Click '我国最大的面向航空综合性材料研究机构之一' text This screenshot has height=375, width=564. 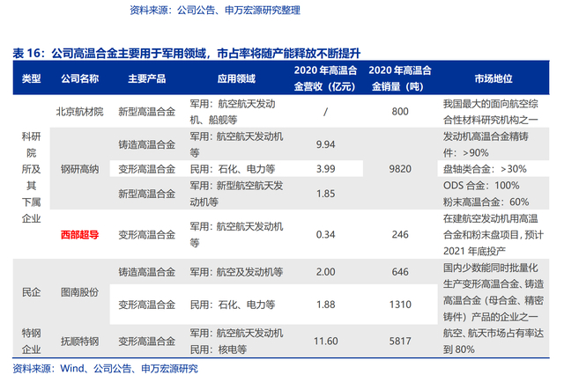[x=491, y=112]
